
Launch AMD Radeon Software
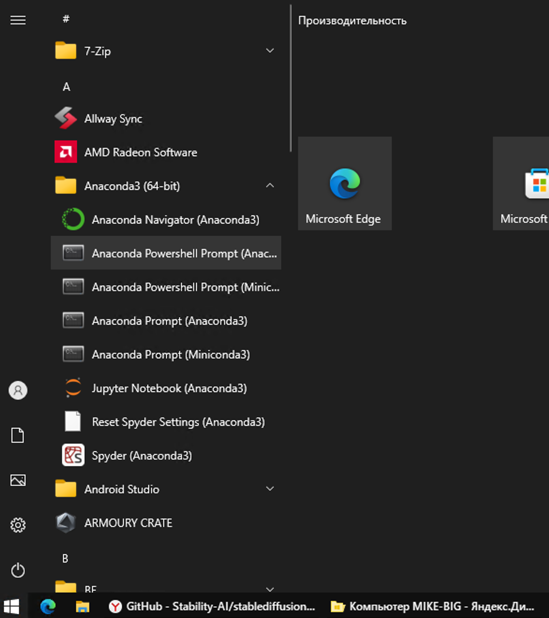point(140,152)
